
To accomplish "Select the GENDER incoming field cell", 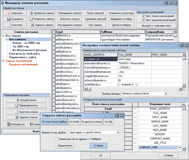I will (x=160, y=134).
